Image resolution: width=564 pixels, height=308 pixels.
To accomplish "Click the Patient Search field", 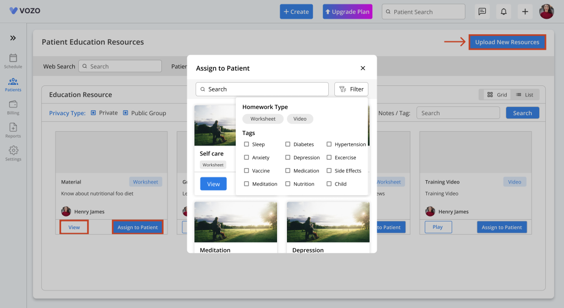I will point(423,12).
